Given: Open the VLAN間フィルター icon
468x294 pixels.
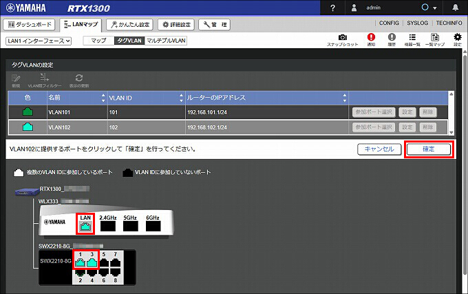Looking at the screenshot, I should 45,81.
